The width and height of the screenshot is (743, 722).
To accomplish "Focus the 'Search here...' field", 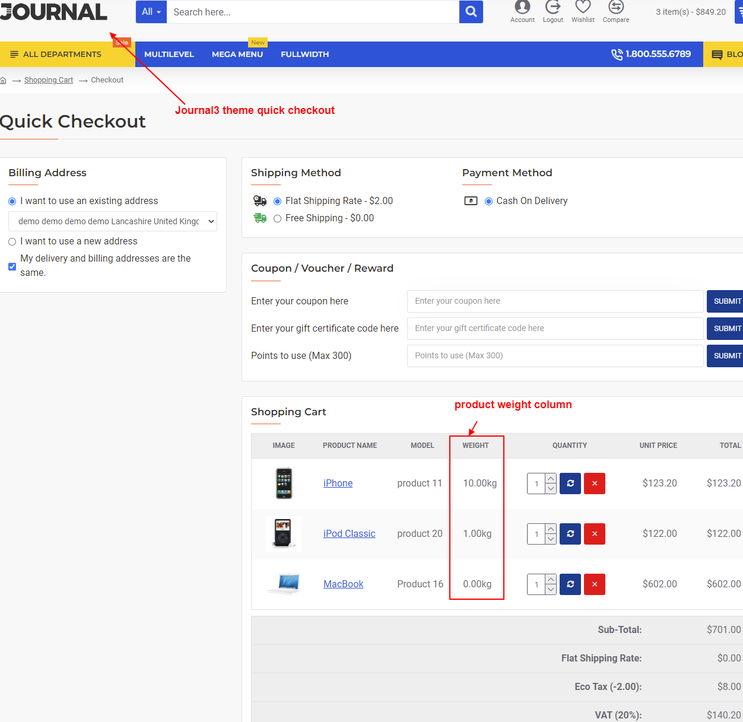I will point(313,12).
